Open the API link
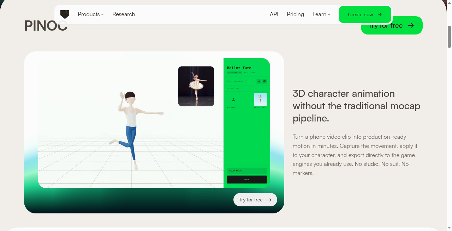Viewport: 452px width, 231px height. (x=274, y=14)
